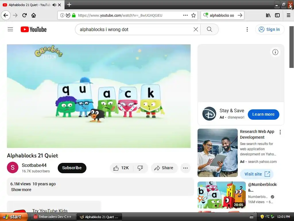
Task: Bookmark this page with the star icon
Action: point(194,15)
